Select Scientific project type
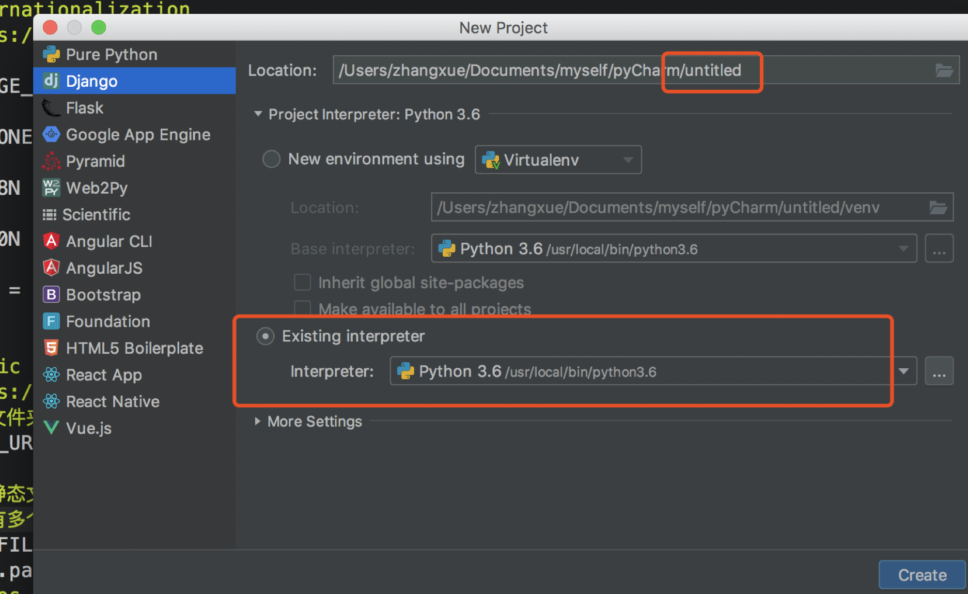This screenshot has height=594, width=968. 134,214
